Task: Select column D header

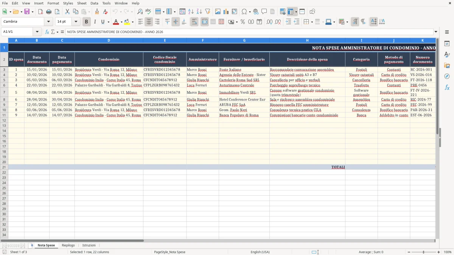Action: coord(109,40)
